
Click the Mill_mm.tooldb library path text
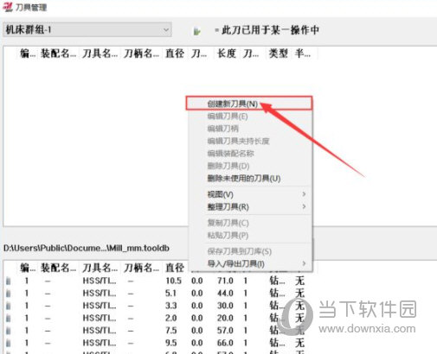tap(87, 248)
